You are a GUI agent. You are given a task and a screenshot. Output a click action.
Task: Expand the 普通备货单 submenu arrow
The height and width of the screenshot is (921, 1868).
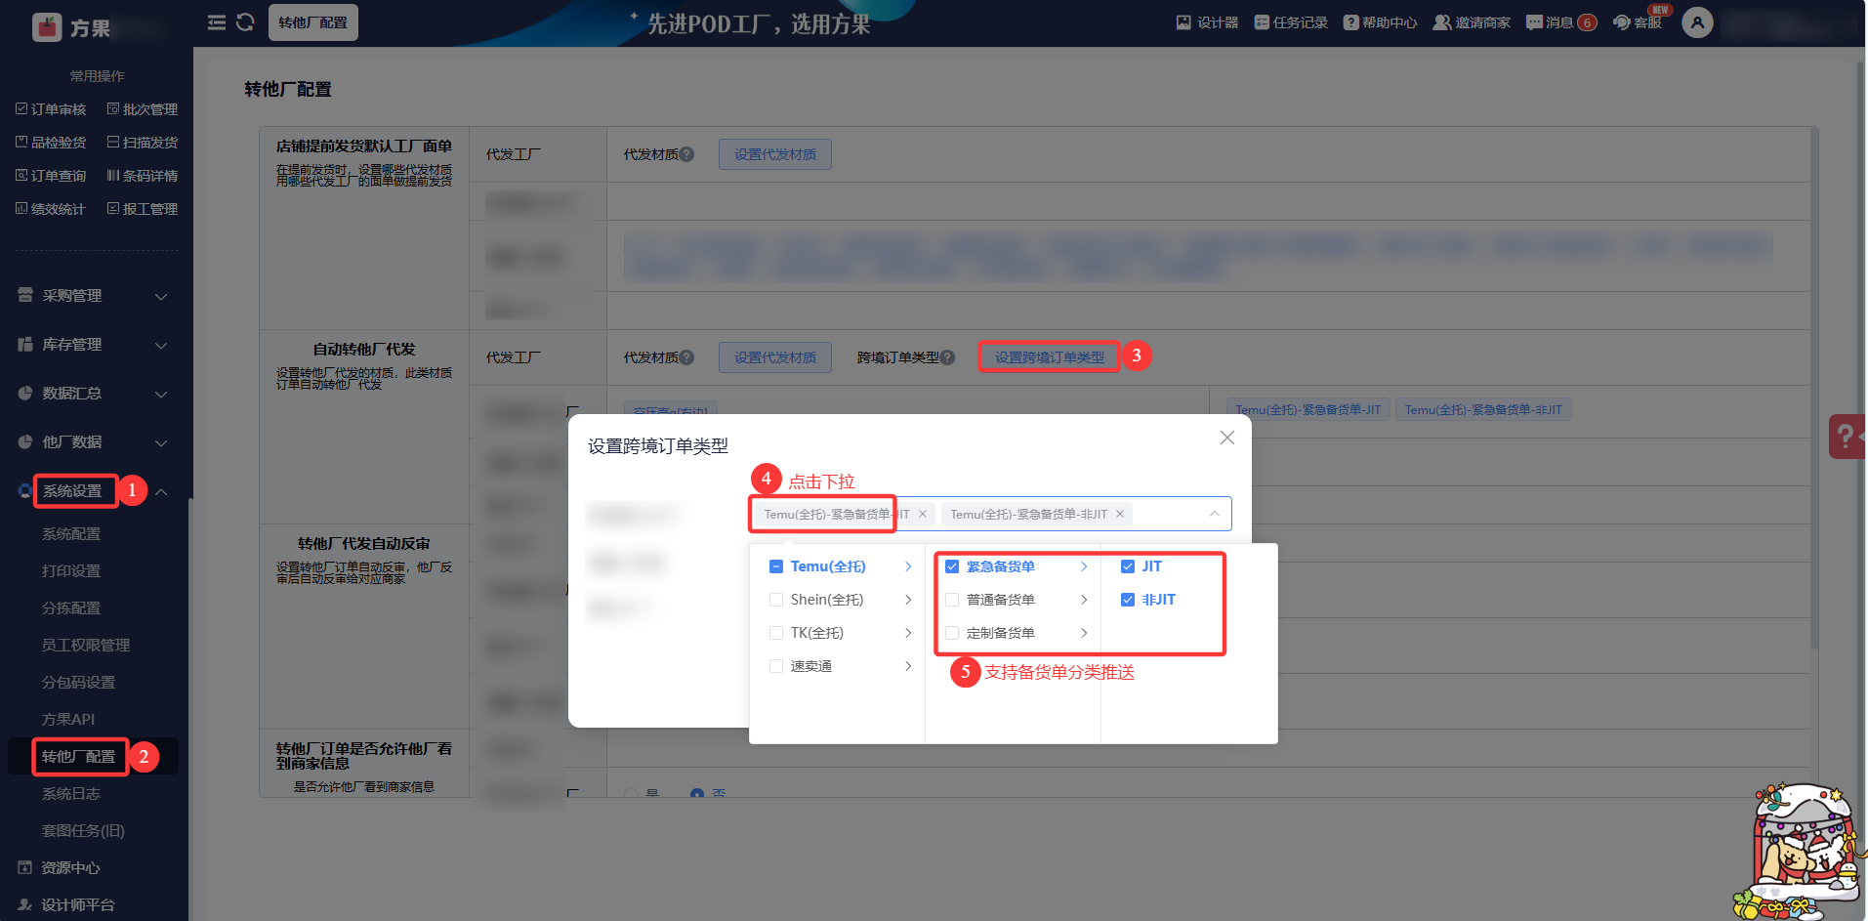click(1084, 600)
